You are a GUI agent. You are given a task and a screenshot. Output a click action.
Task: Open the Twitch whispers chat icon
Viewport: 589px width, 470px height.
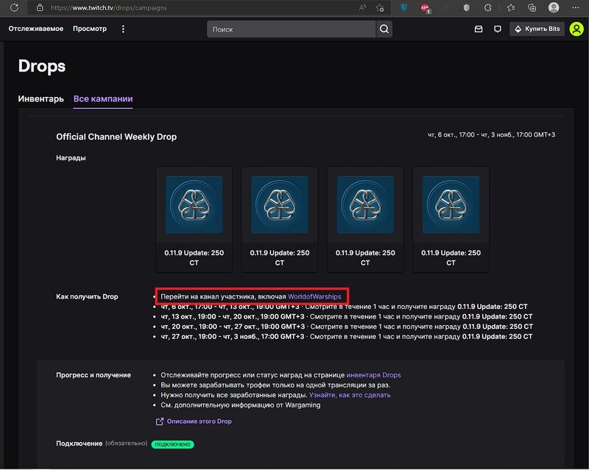[x=498, y=29]
